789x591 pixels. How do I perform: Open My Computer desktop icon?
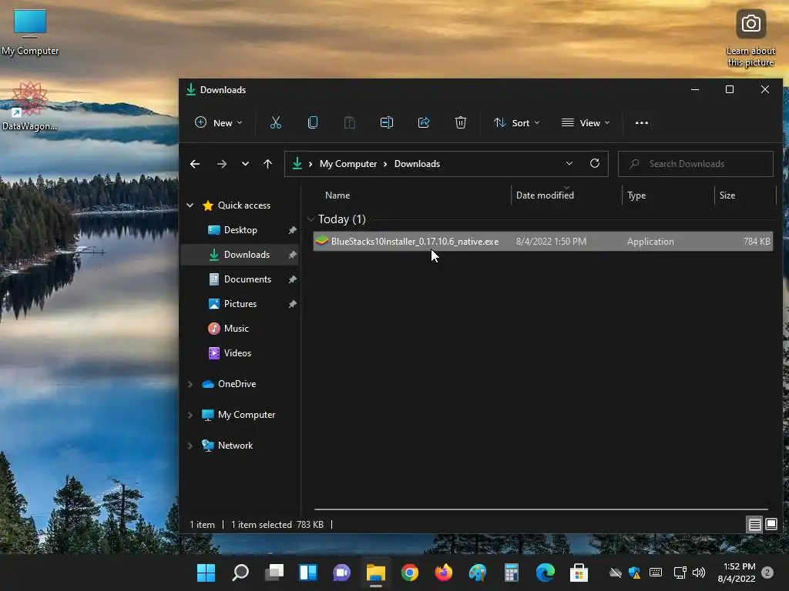(30, 31)
